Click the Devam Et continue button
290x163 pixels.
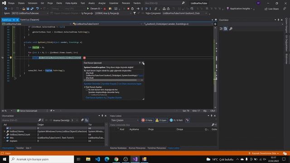point(94,9)
